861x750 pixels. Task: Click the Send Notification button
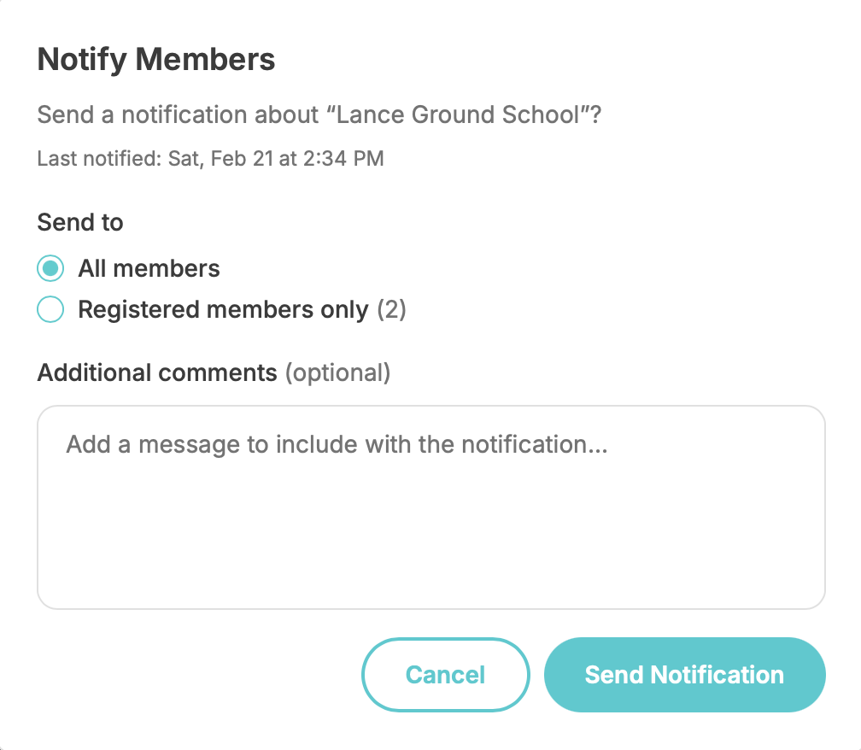684,675
